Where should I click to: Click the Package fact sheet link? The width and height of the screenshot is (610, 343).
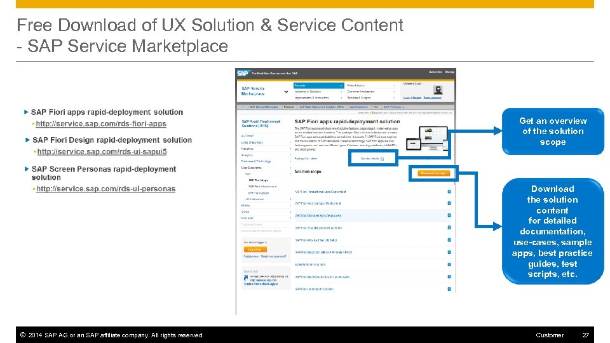coord(306,159)
